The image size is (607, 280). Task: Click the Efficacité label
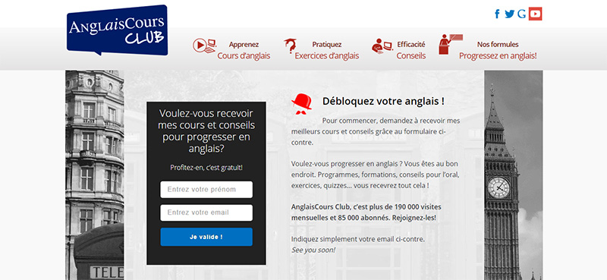[x=410, y=45]
